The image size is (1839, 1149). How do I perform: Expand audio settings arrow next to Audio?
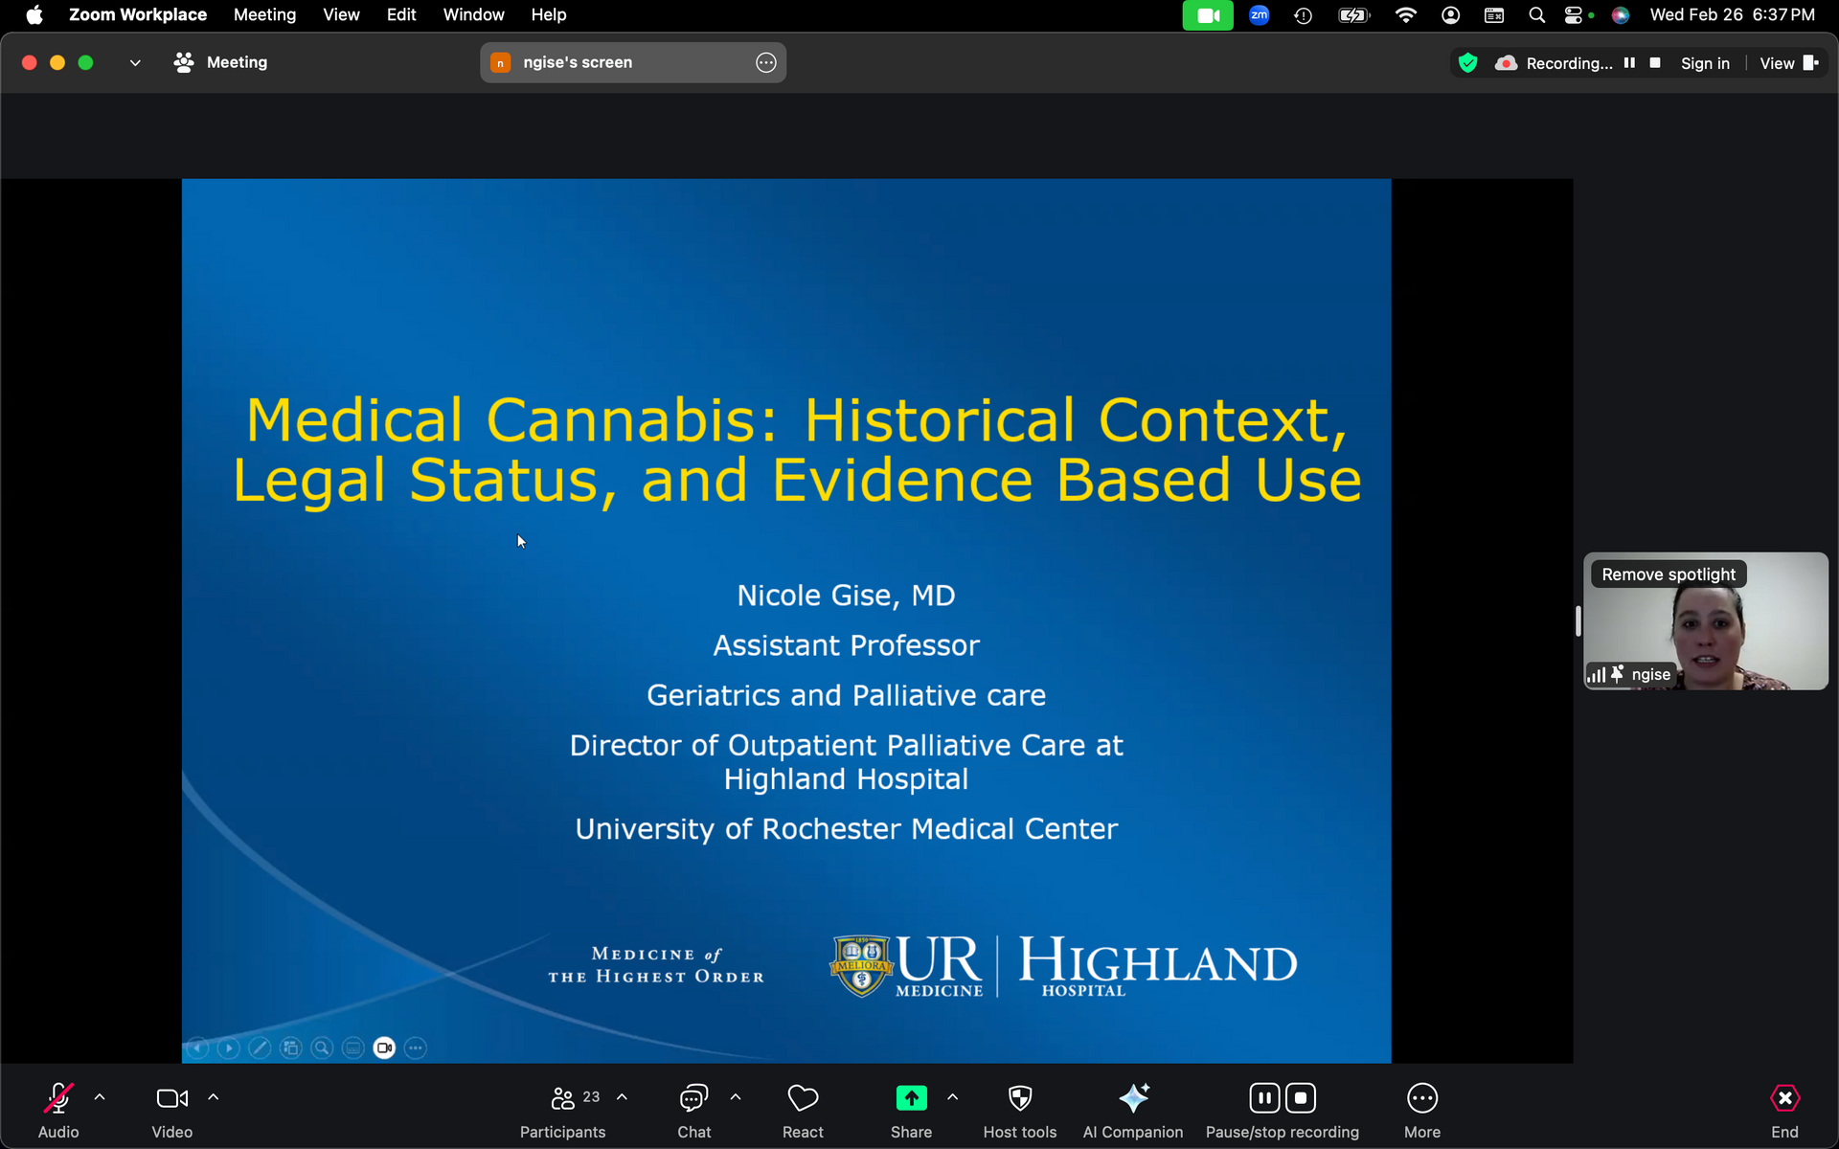click(x=100, y=1097)
